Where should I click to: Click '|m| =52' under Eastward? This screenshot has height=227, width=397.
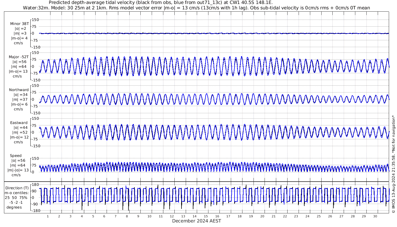(20, 133)
